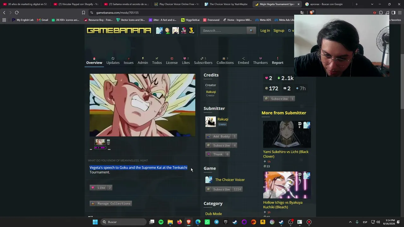The height and width of the screenshot is (227, 404).
Task: Click the Windows taskbar Buscar search box
Action: tap(124, 222)
